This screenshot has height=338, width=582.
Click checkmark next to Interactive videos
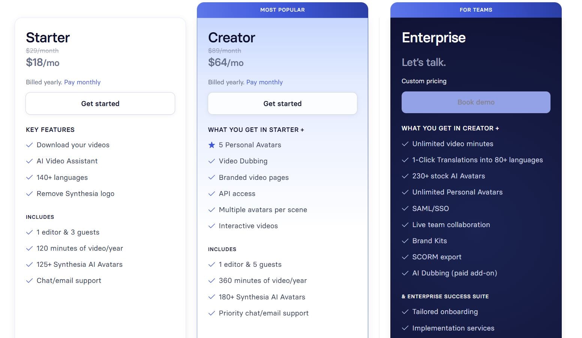pyautogui.click(x=211, y=226)
